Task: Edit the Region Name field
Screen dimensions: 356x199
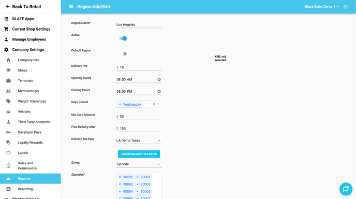Action: click(139, 24)
